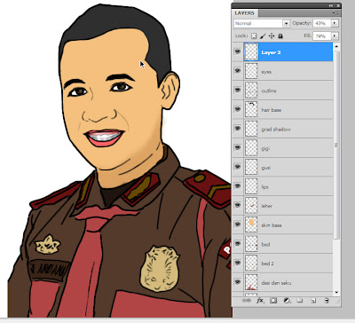Open the Opacity slider arrow
Screen dimensions: 355x323
pos(335,23)
